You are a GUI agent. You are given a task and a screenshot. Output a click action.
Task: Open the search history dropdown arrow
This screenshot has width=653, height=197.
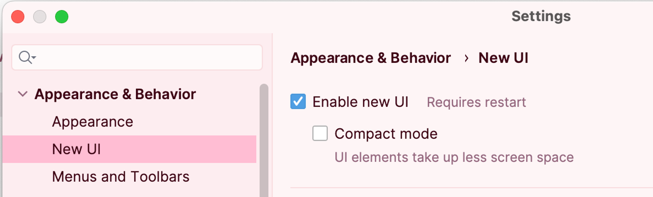[34, 58]
